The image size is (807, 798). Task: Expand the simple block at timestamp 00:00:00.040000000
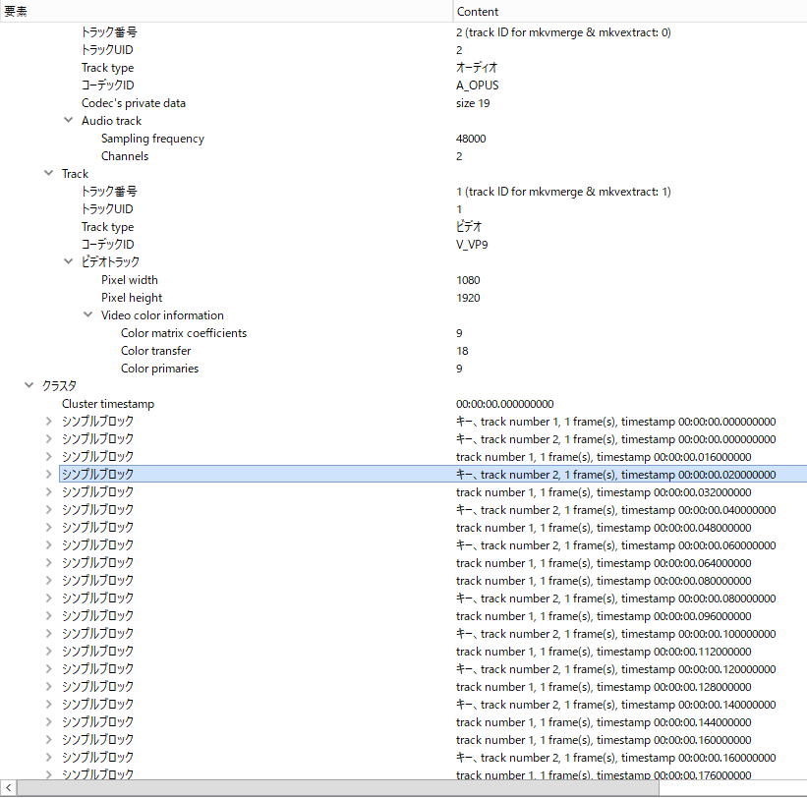(x=49, y=510)
